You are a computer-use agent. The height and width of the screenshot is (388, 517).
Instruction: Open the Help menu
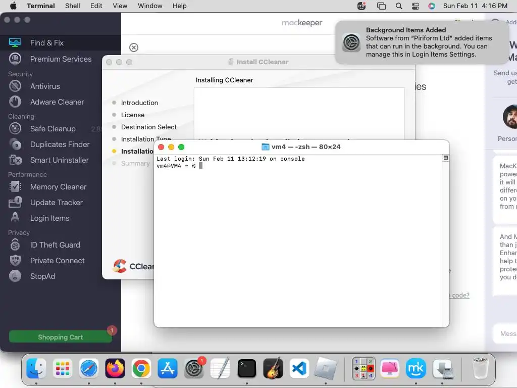click(180, 6)
